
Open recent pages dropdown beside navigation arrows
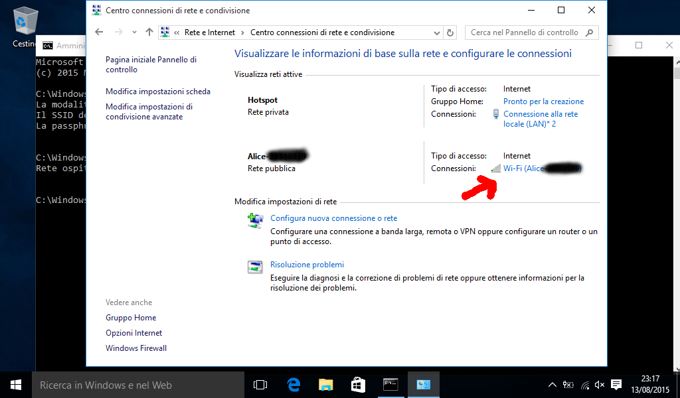click(x=134, y=32)
